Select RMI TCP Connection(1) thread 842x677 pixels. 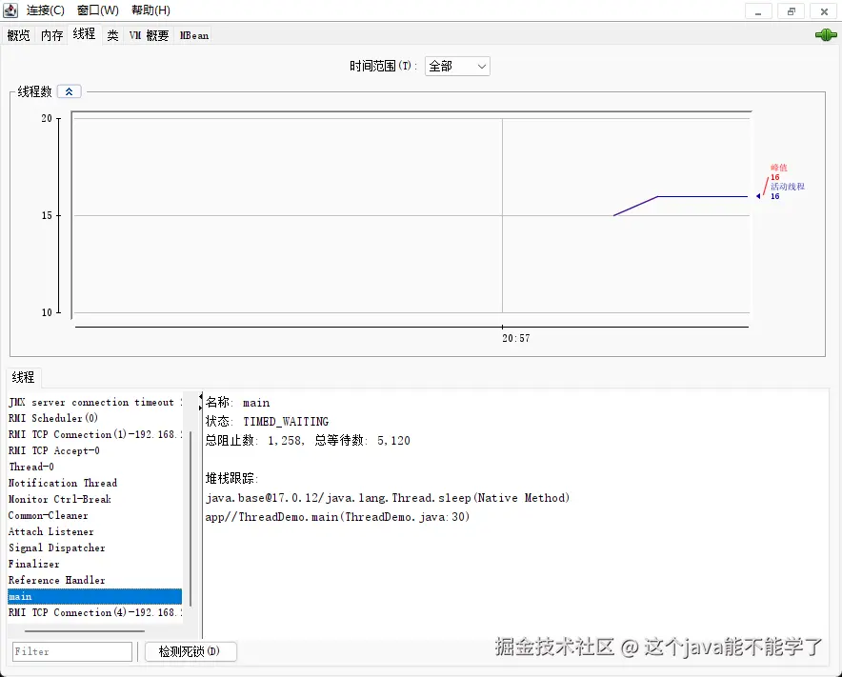[95, 434]
